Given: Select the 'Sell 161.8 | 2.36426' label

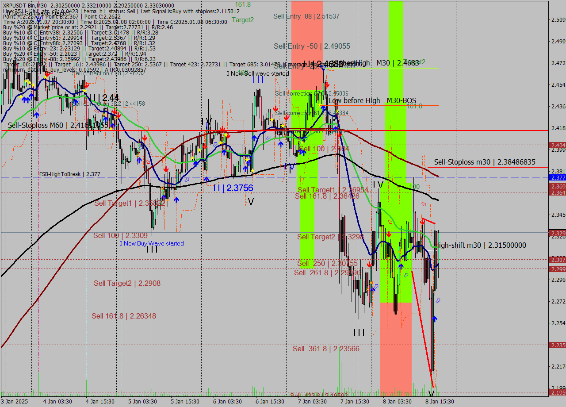Looking at the screenshot, I should point(327,196).
